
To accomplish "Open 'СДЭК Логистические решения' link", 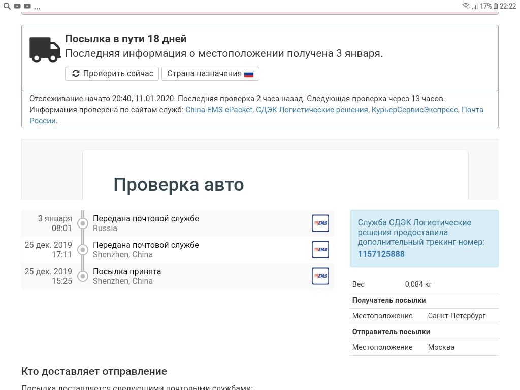I will pyautogui.click(x=312, y=110).
